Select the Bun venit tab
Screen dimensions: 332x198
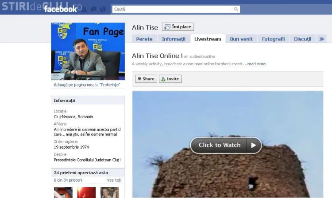click(x=241, y=39)
